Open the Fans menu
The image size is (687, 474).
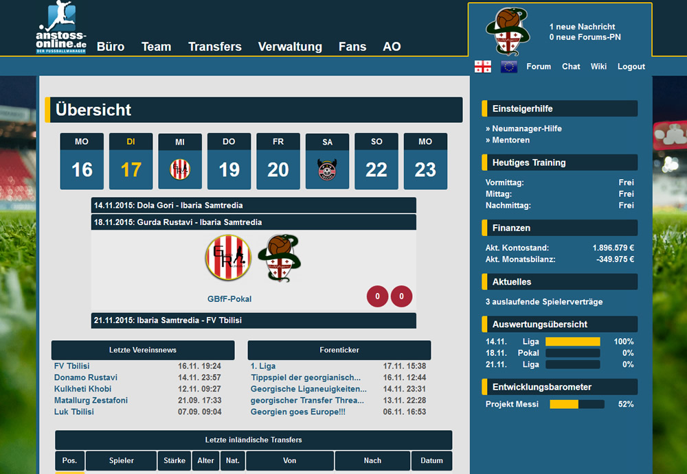(352, 47)
